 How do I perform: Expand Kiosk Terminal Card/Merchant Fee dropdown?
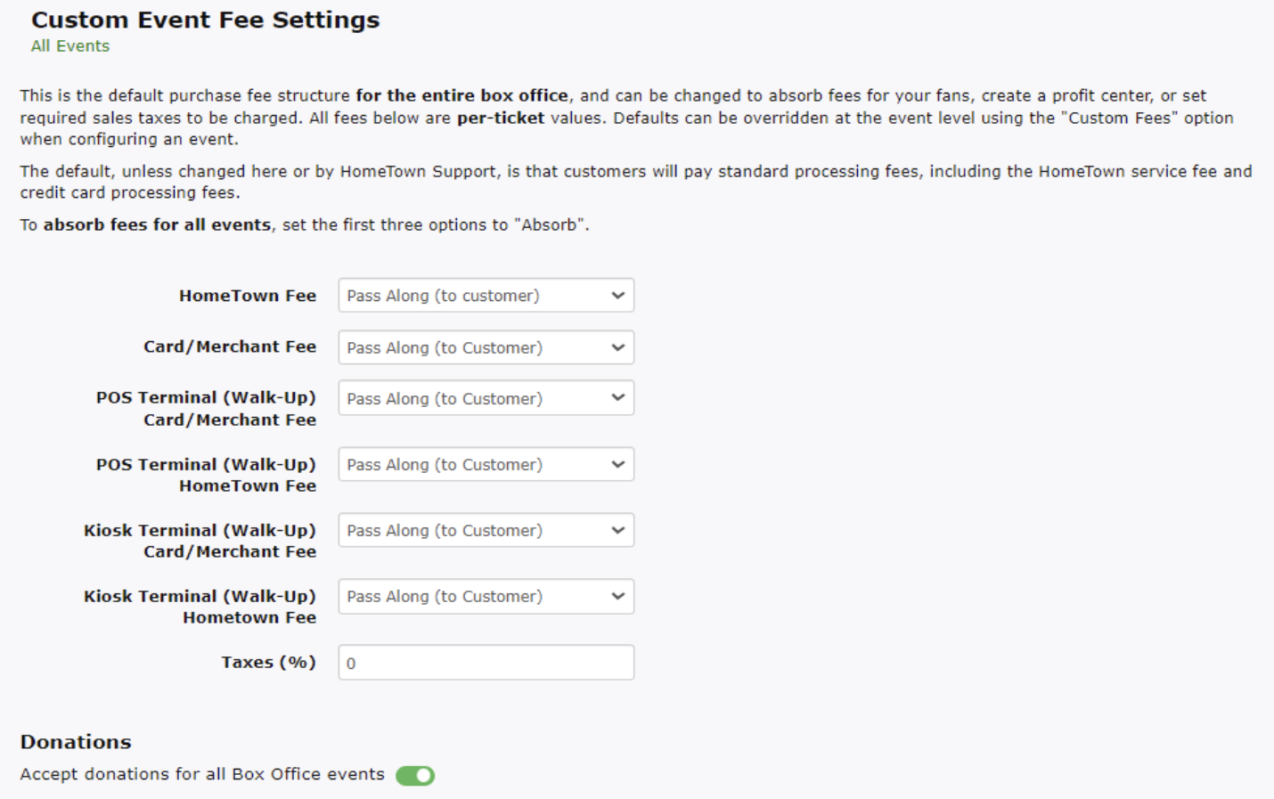tap(486, 530)
